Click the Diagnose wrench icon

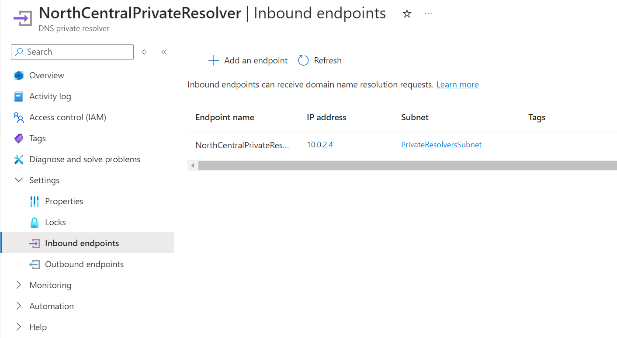[x=19, y=159]
